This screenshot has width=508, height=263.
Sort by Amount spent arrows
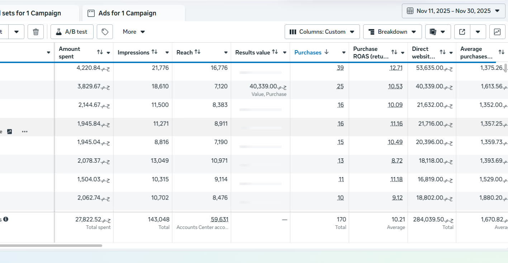click(100, 52)
